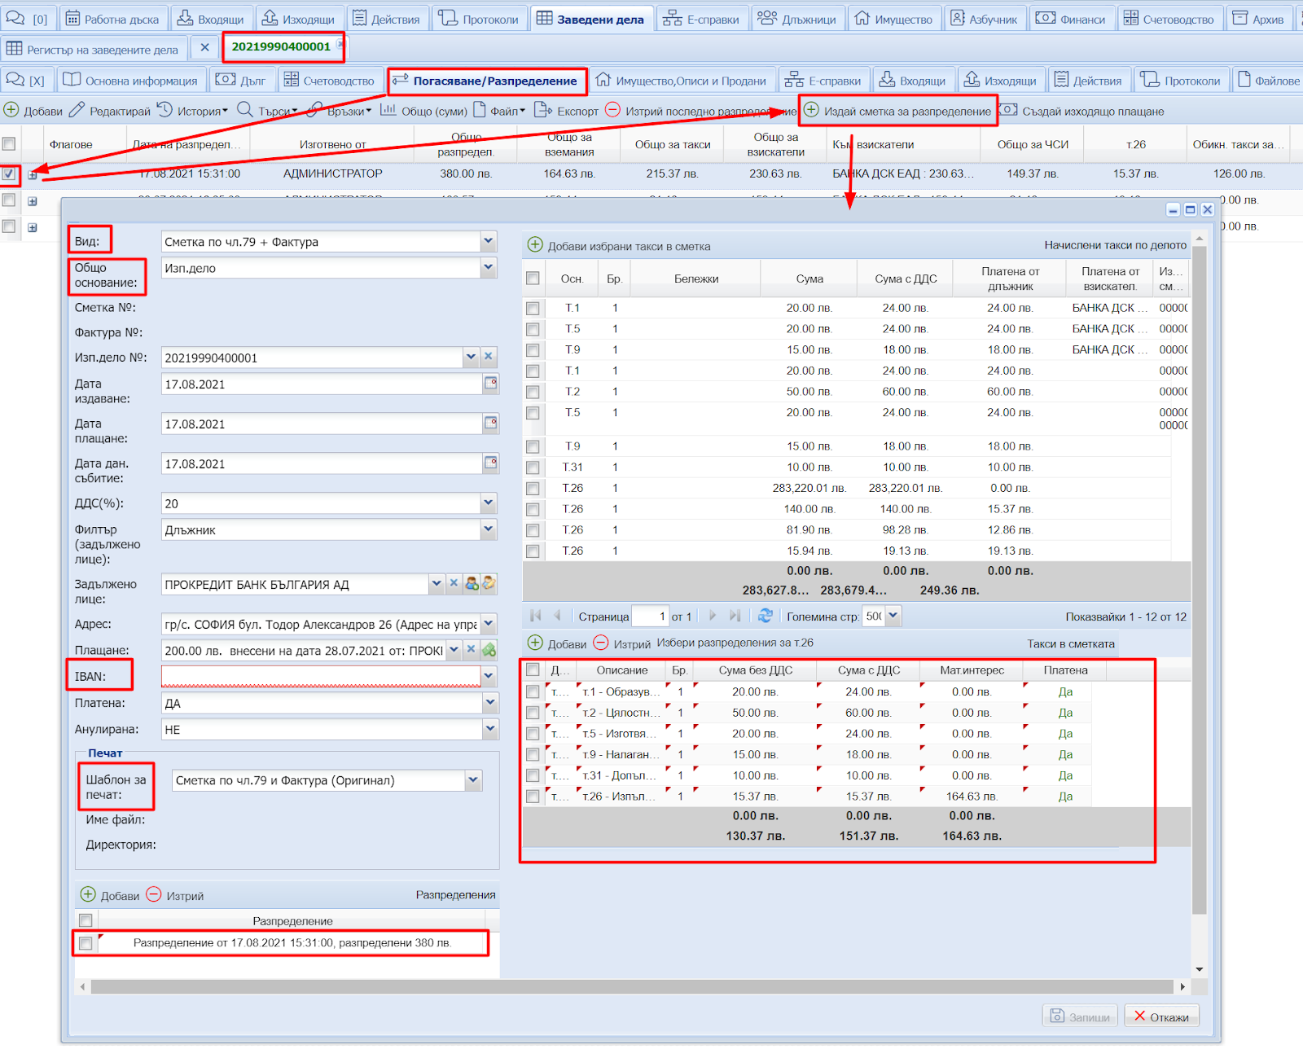Open the История clock icon menu

[165, 110]
